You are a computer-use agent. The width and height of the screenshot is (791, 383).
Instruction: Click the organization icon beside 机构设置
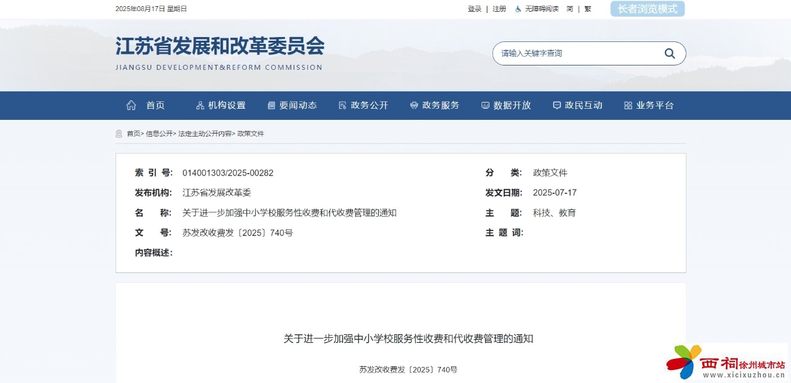point(199,105)
